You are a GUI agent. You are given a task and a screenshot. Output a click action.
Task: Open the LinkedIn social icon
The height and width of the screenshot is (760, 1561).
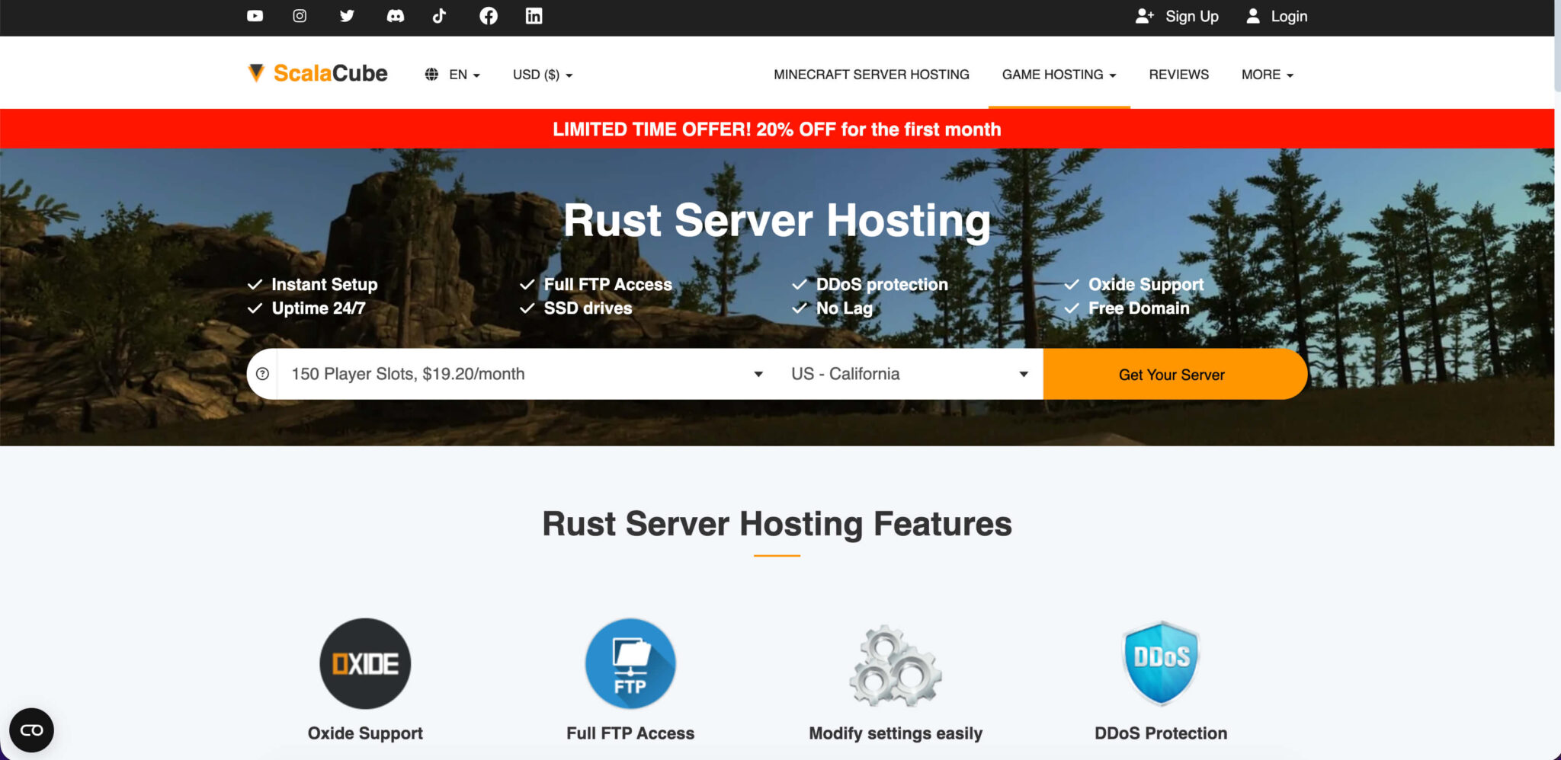534,16
